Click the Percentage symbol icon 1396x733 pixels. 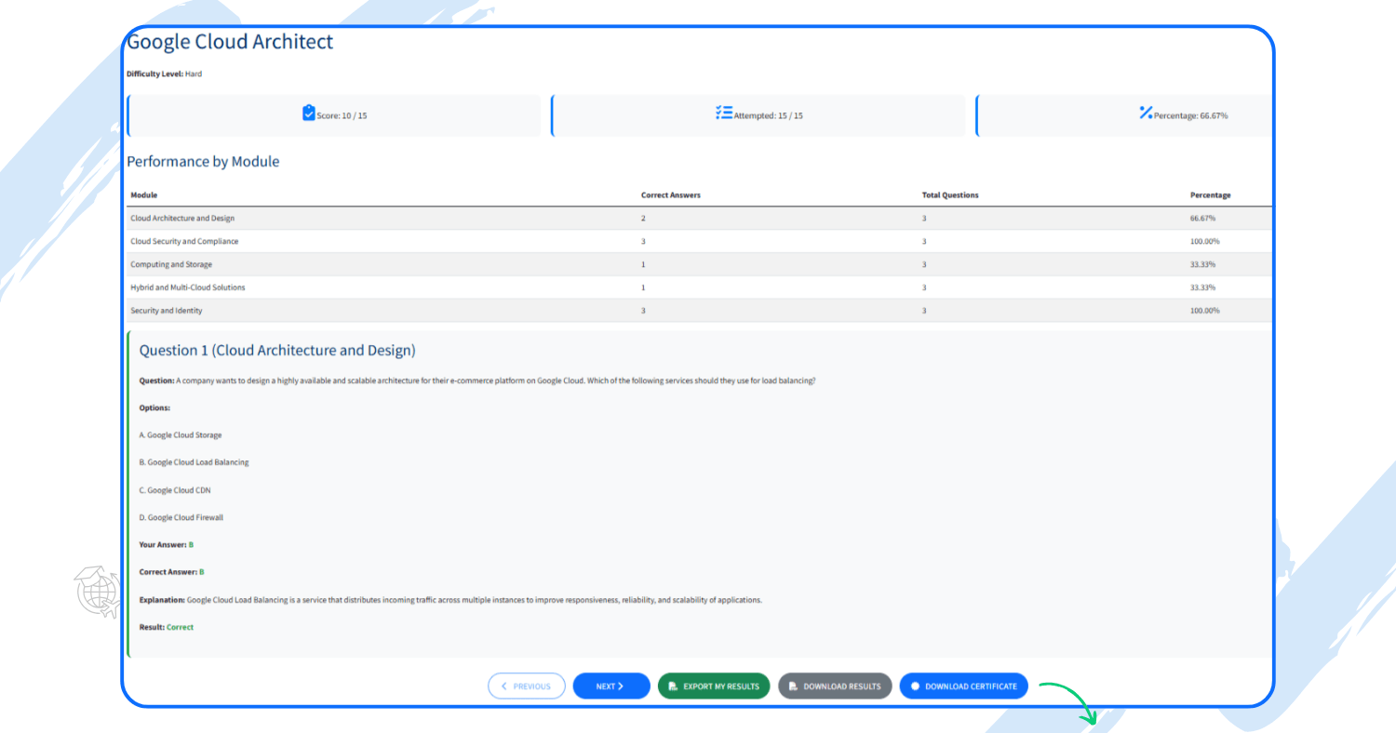1146,113
